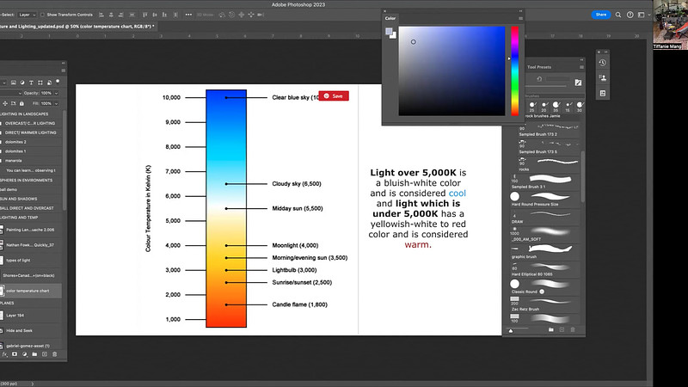
Task: Open the Tool Presets panel menu icon
Action: coord(581,67)
